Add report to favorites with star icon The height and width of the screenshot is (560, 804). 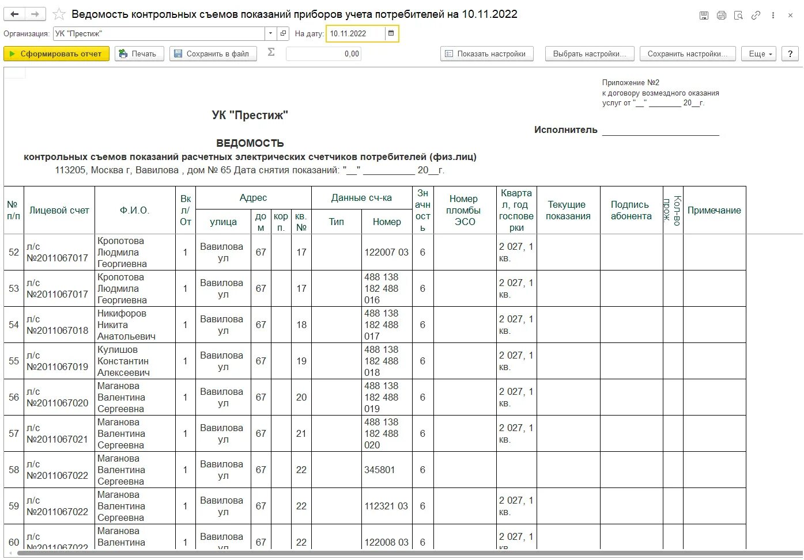point(59,14)
